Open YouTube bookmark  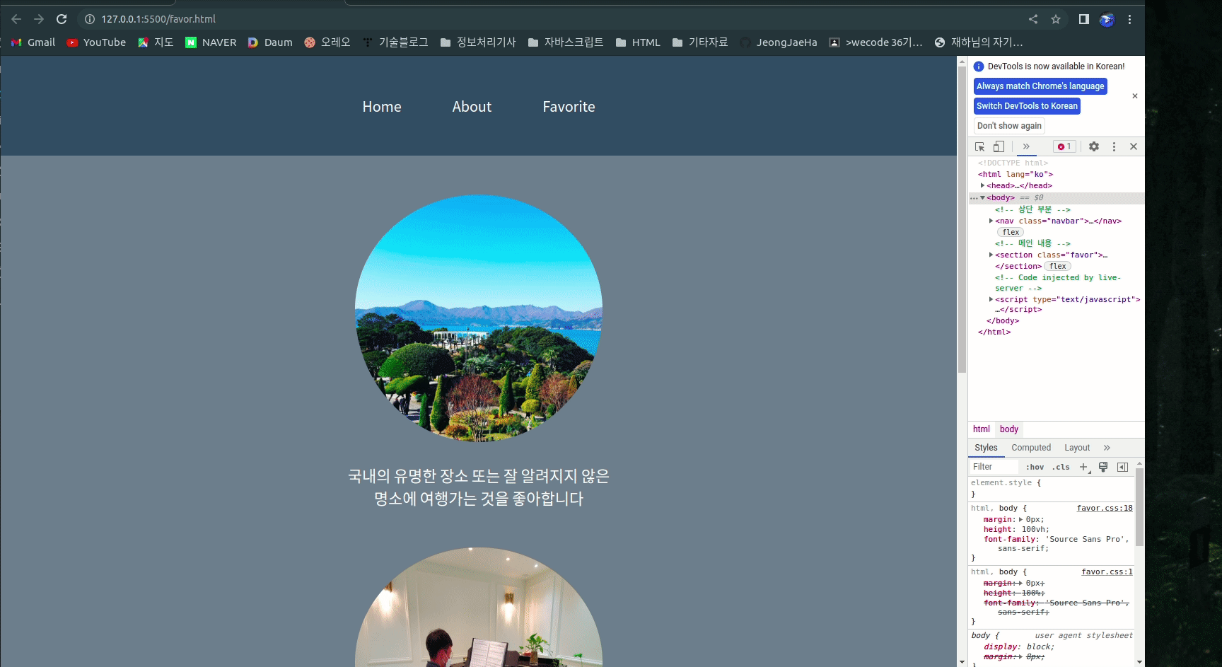click(96, 42)
